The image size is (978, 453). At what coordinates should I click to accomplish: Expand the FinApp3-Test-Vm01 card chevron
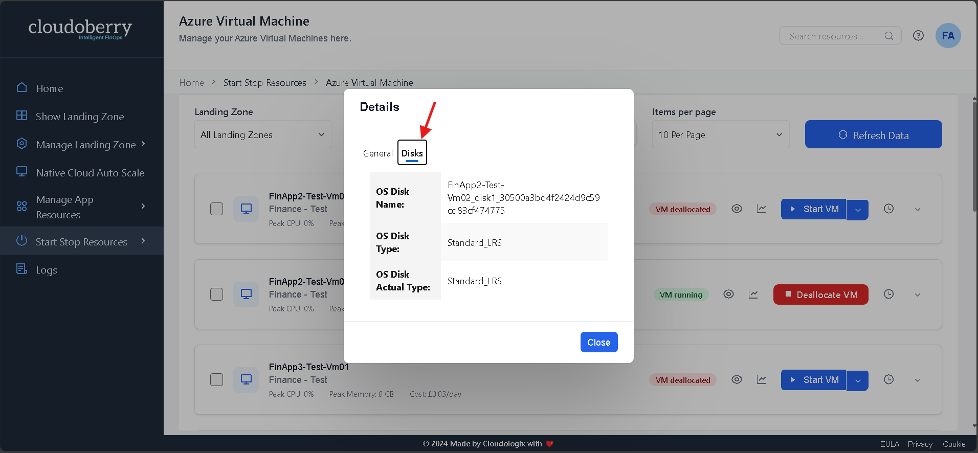pos(917,380)
